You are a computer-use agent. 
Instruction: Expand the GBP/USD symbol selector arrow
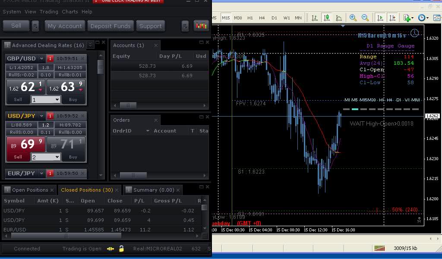(42, 59)
